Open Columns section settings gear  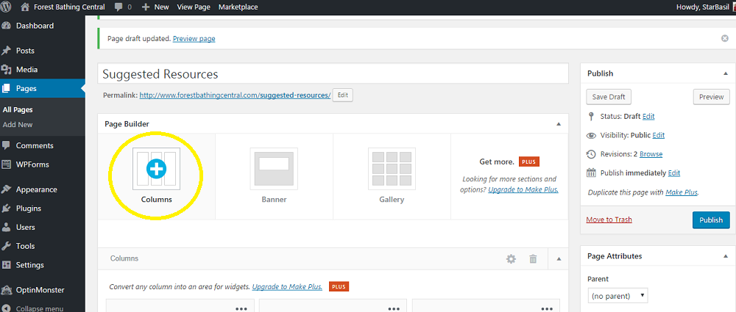511,258
